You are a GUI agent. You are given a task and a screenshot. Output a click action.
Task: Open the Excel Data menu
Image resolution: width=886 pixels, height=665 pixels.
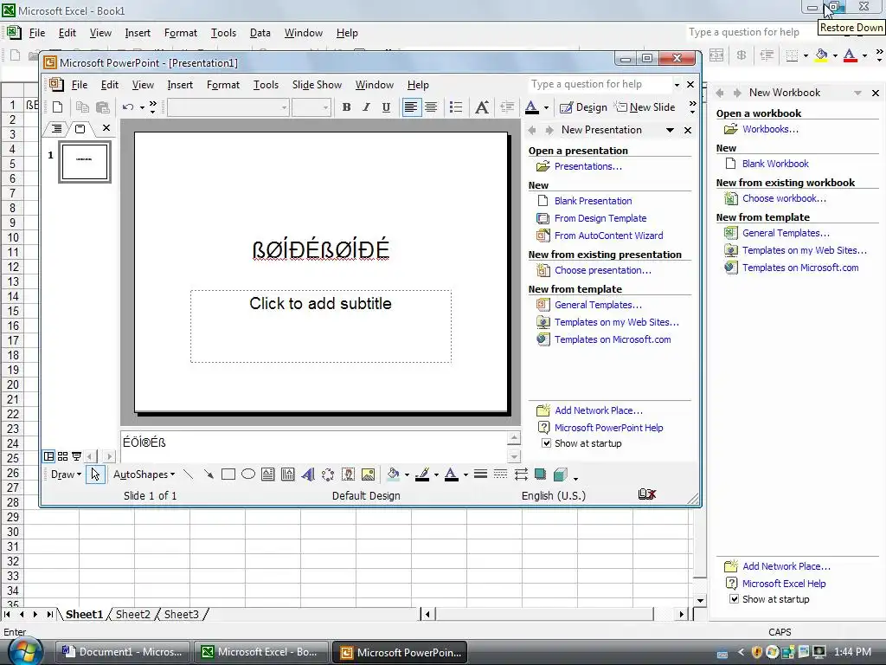260,33
